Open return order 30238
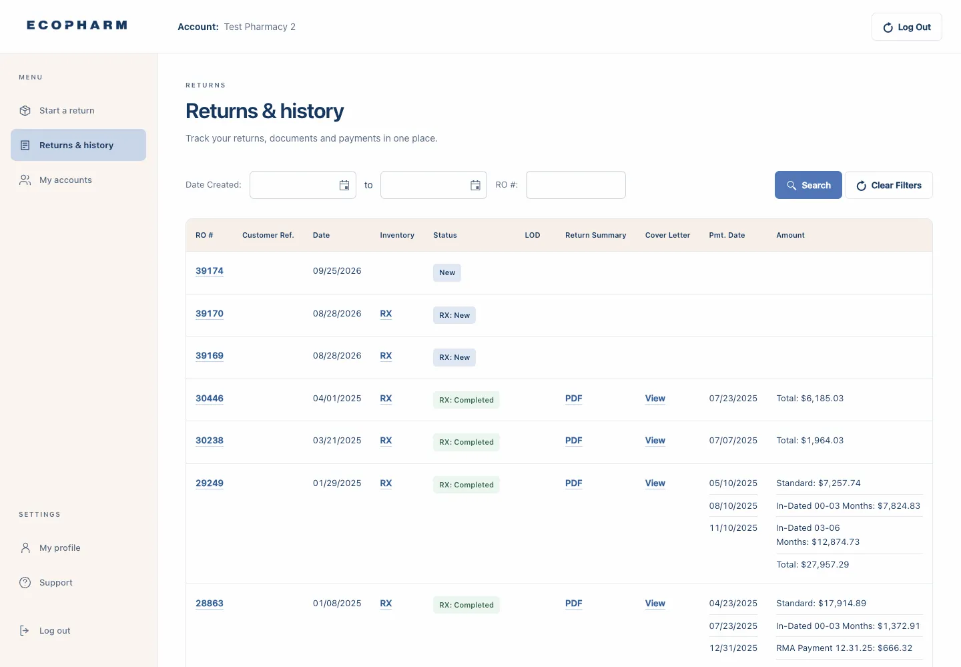This screenshot has height=667, width=961. pyautogui.click(x=210, y=441)
